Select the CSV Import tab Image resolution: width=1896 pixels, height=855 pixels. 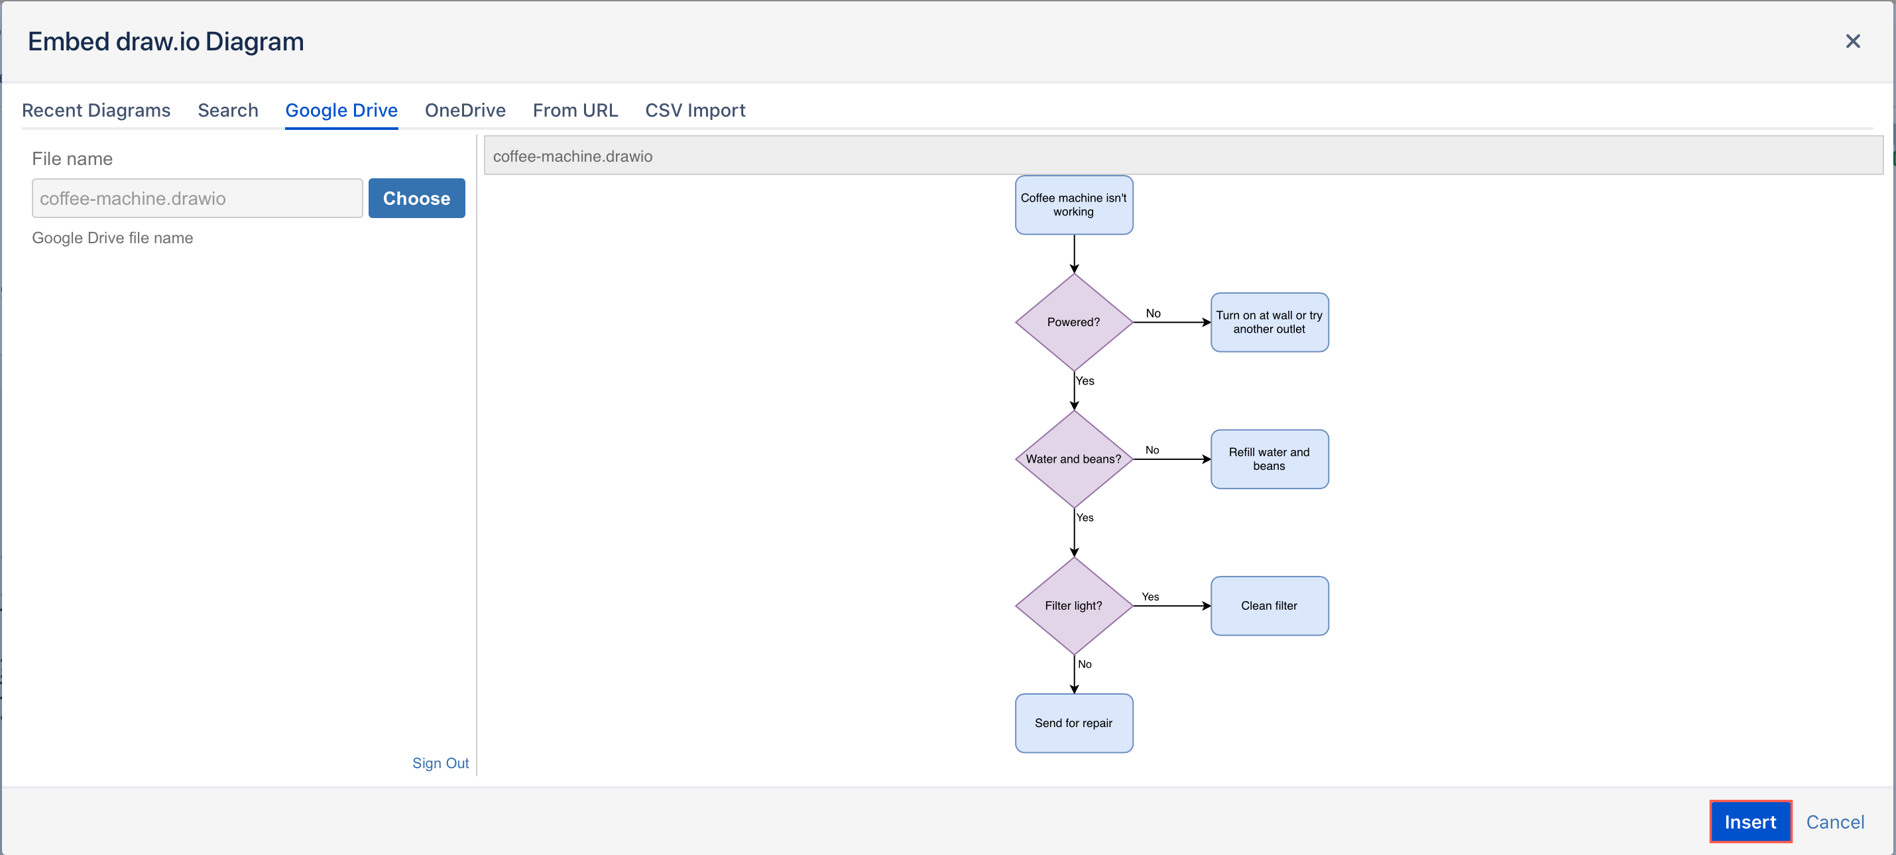(695, 109)
